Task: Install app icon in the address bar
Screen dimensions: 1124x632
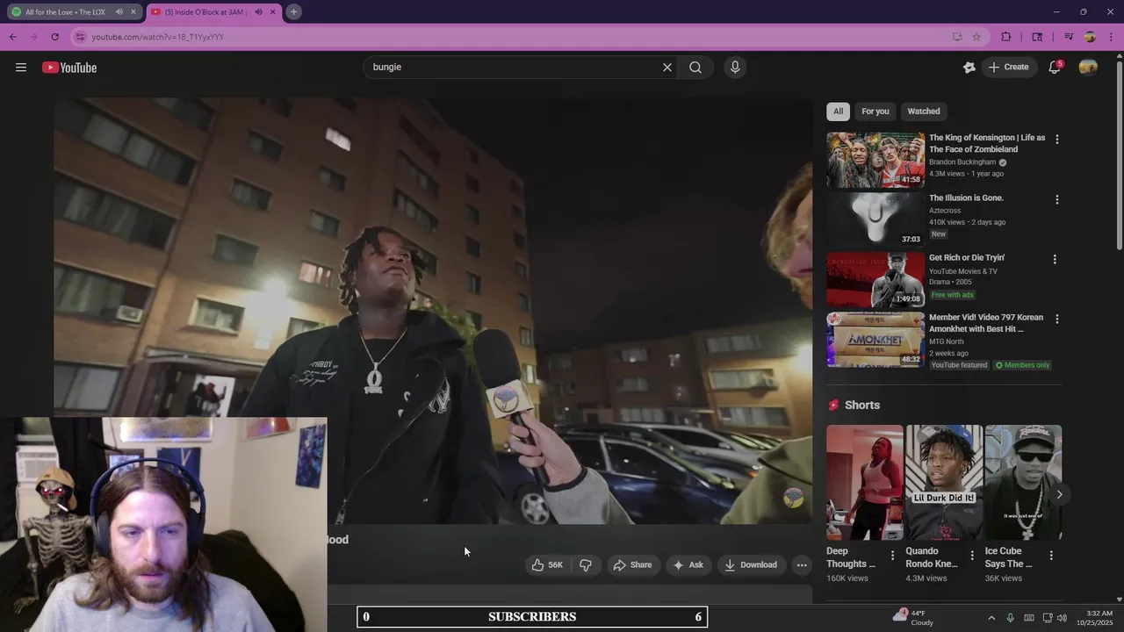Action: (x=957, y=37)
